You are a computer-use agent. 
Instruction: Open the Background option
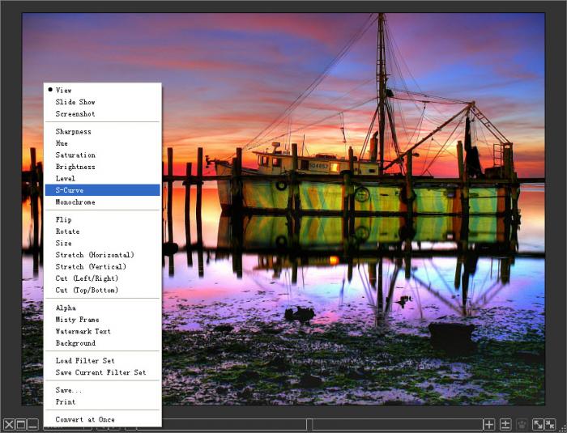coord(102,343)
